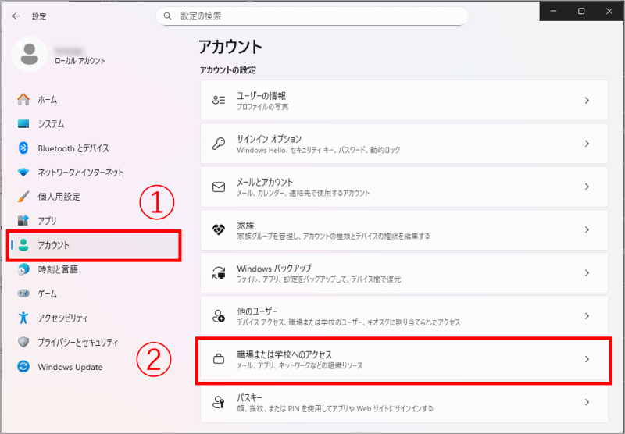This screenshot has width=625, height=434.
Task: Expand パスキー row chevron
Action: click(587, 402)
